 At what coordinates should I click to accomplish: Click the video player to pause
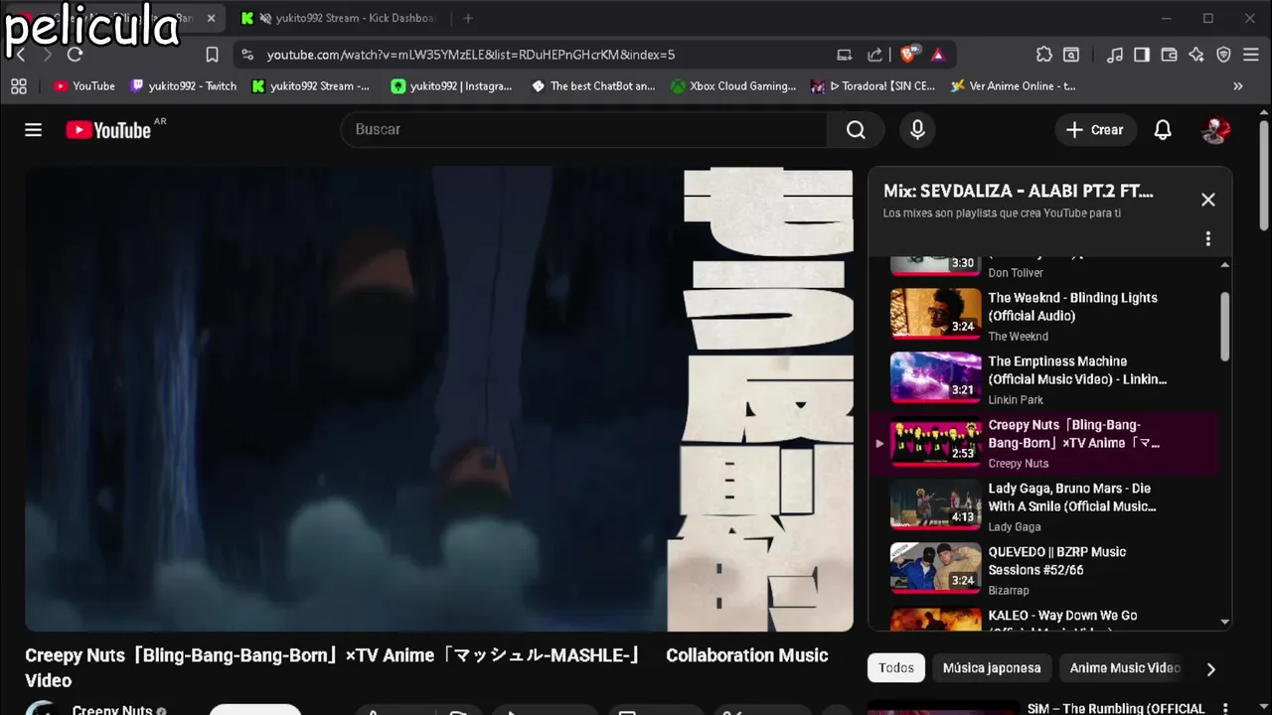(439, 399)
